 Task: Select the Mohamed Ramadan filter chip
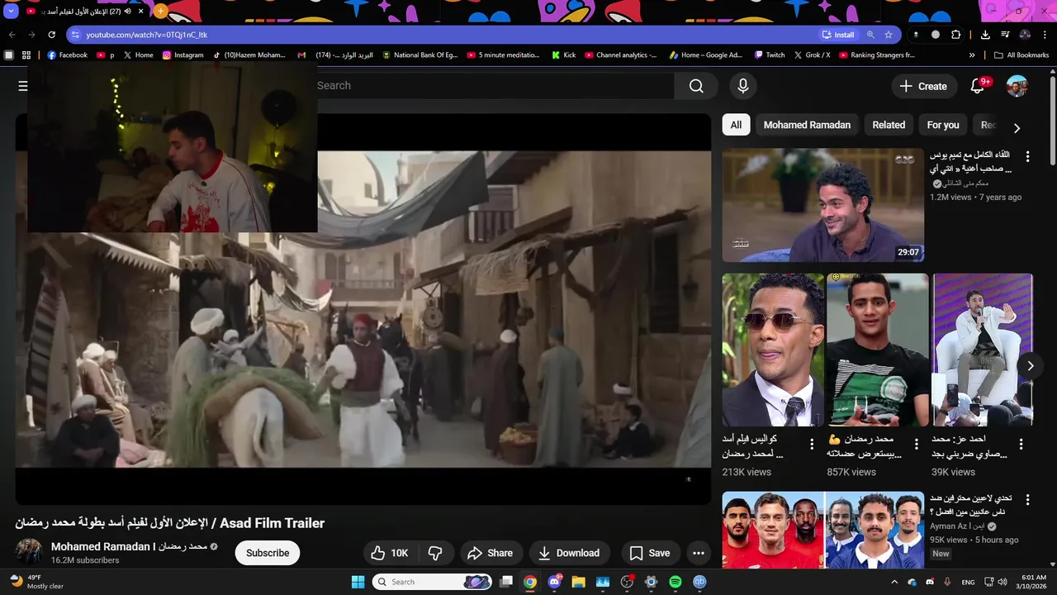pyautogui.click(x=807, y=125)
